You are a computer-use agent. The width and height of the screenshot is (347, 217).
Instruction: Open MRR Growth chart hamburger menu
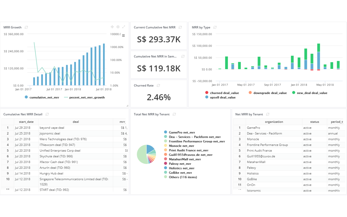tap(123, 36)
